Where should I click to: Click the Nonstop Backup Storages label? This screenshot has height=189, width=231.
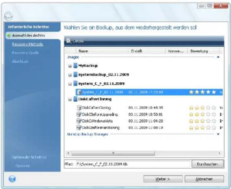pyautogui.click(x=88, y=134)
